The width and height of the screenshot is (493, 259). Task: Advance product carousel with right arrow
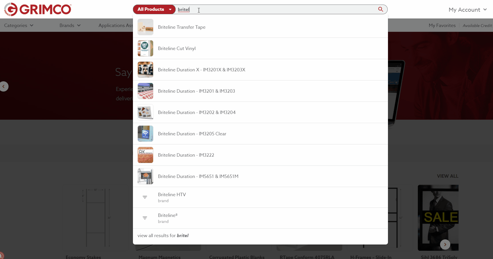tap(445, 245)
